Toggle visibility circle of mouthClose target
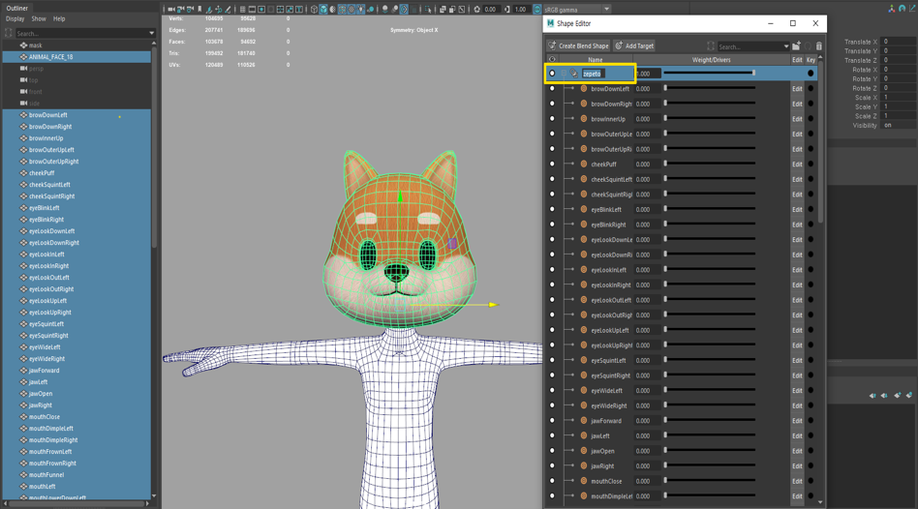This screenshot has width=918, height=509. click(552, 481)
